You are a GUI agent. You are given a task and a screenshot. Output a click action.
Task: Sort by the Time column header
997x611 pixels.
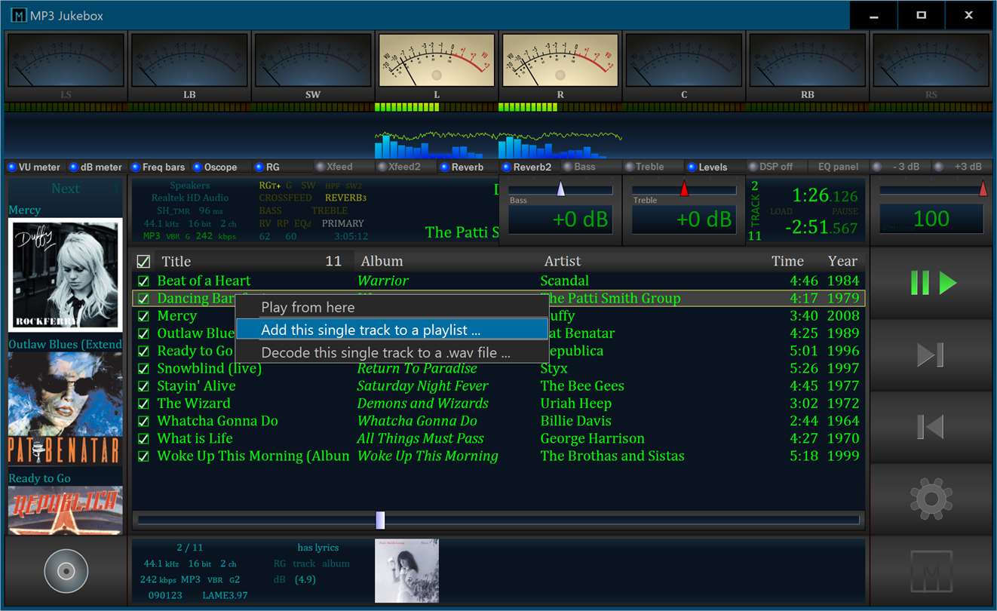(x=787, y=261)
